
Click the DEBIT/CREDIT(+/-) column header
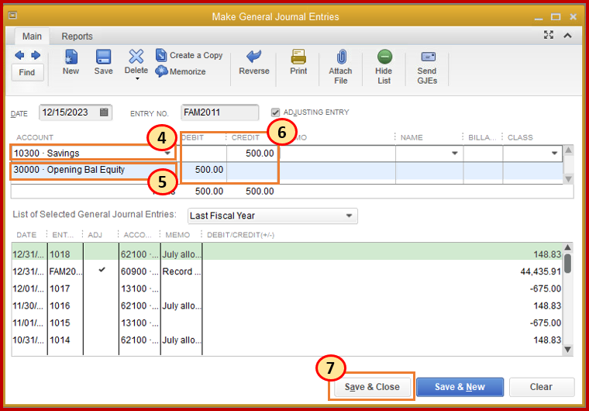241,235
